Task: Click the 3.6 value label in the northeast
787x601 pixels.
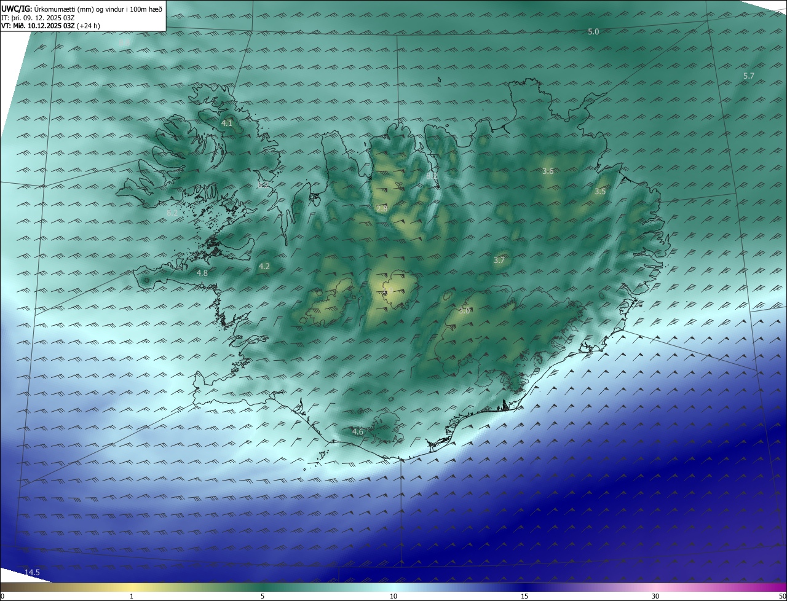Action: click(x=548, y=171)
